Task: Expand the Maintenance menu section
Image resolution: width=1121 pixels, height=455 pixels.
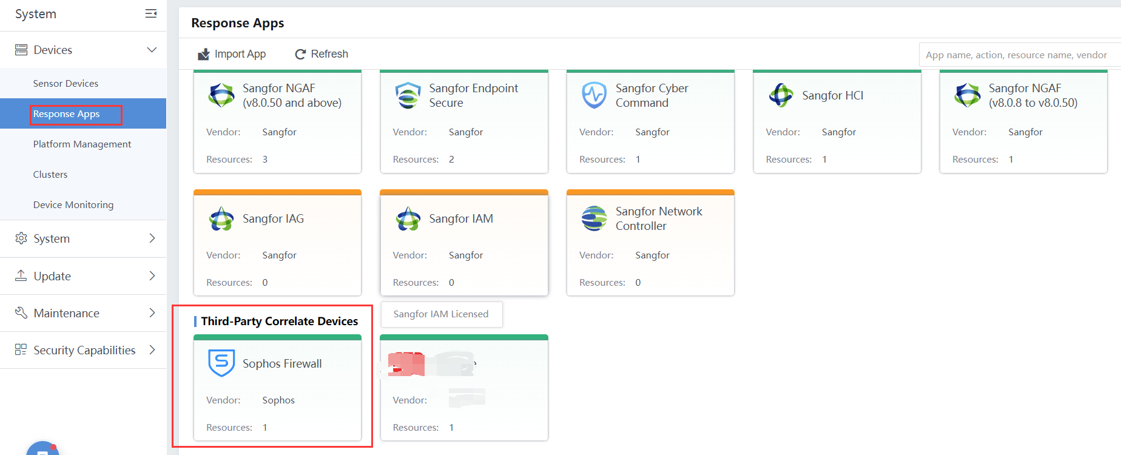Action: [152, 313]
